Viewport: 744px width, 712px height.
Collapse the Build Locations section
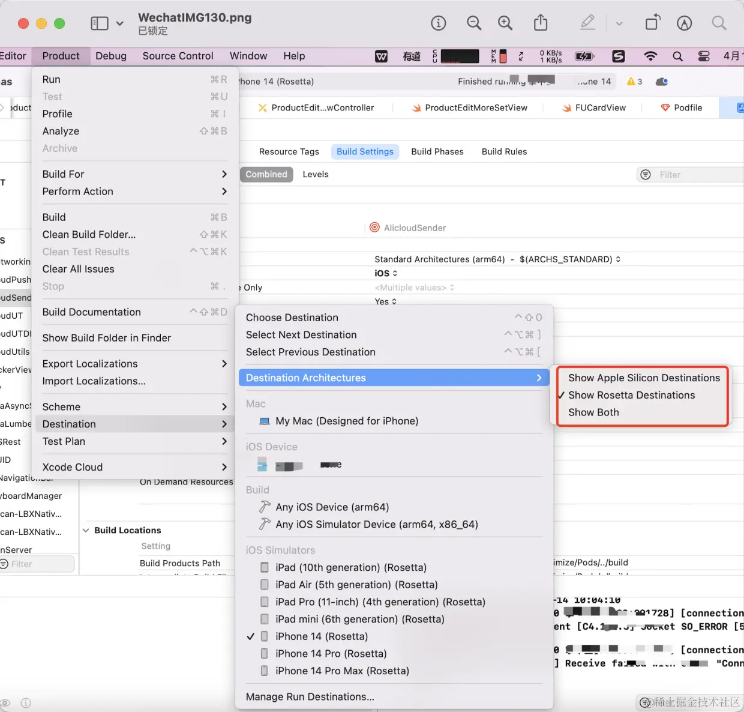pyautogui.click(x=86, y=530)
